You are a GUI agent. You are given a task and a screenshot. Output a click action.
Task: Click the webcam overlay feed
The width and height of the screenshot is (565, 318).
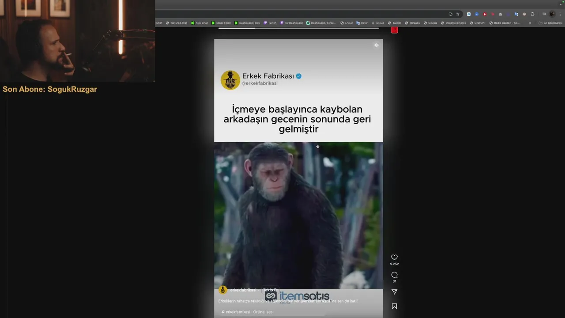point(77,41)
